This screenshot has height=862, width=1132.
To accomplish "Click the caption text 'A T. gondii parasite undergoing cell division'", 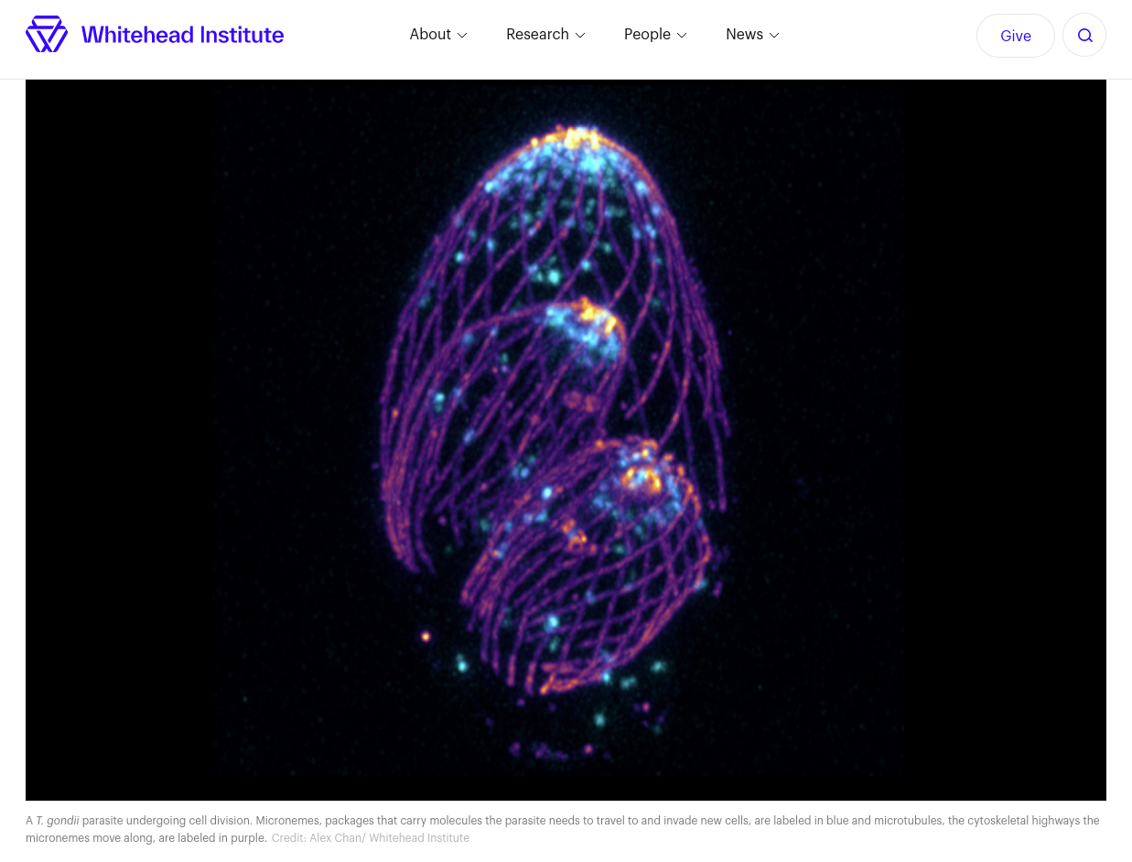I will (138, 821).
